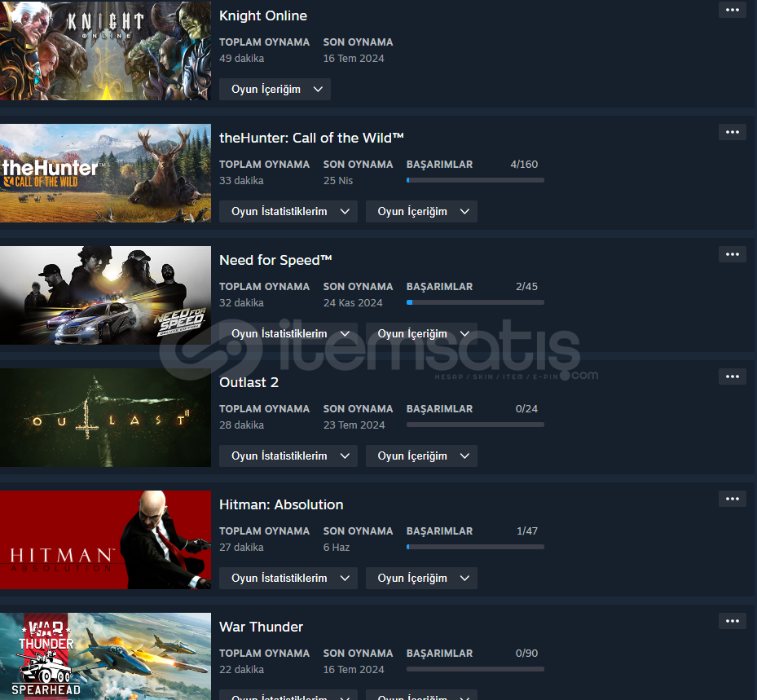Screen dimensions: 757x700
Task: Open the three-dots menu for Hitman: Absolution
Action: pyautogui.click(x=733, y=498)
